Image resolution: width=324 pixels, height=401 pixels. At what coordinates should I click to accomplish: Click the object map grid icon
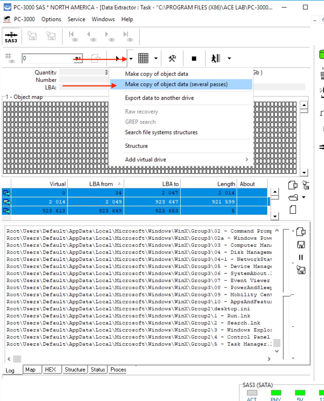click(x=143, y=58)
